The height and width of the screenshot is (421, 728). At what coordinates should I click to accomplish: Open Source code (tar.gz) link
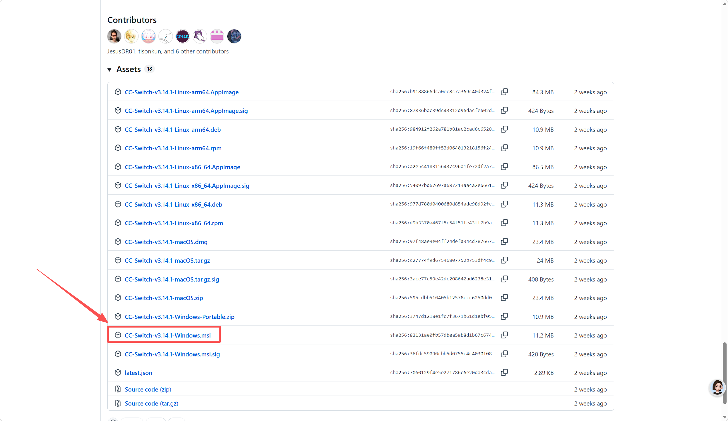pyautogui.click(x=151, y=403)
